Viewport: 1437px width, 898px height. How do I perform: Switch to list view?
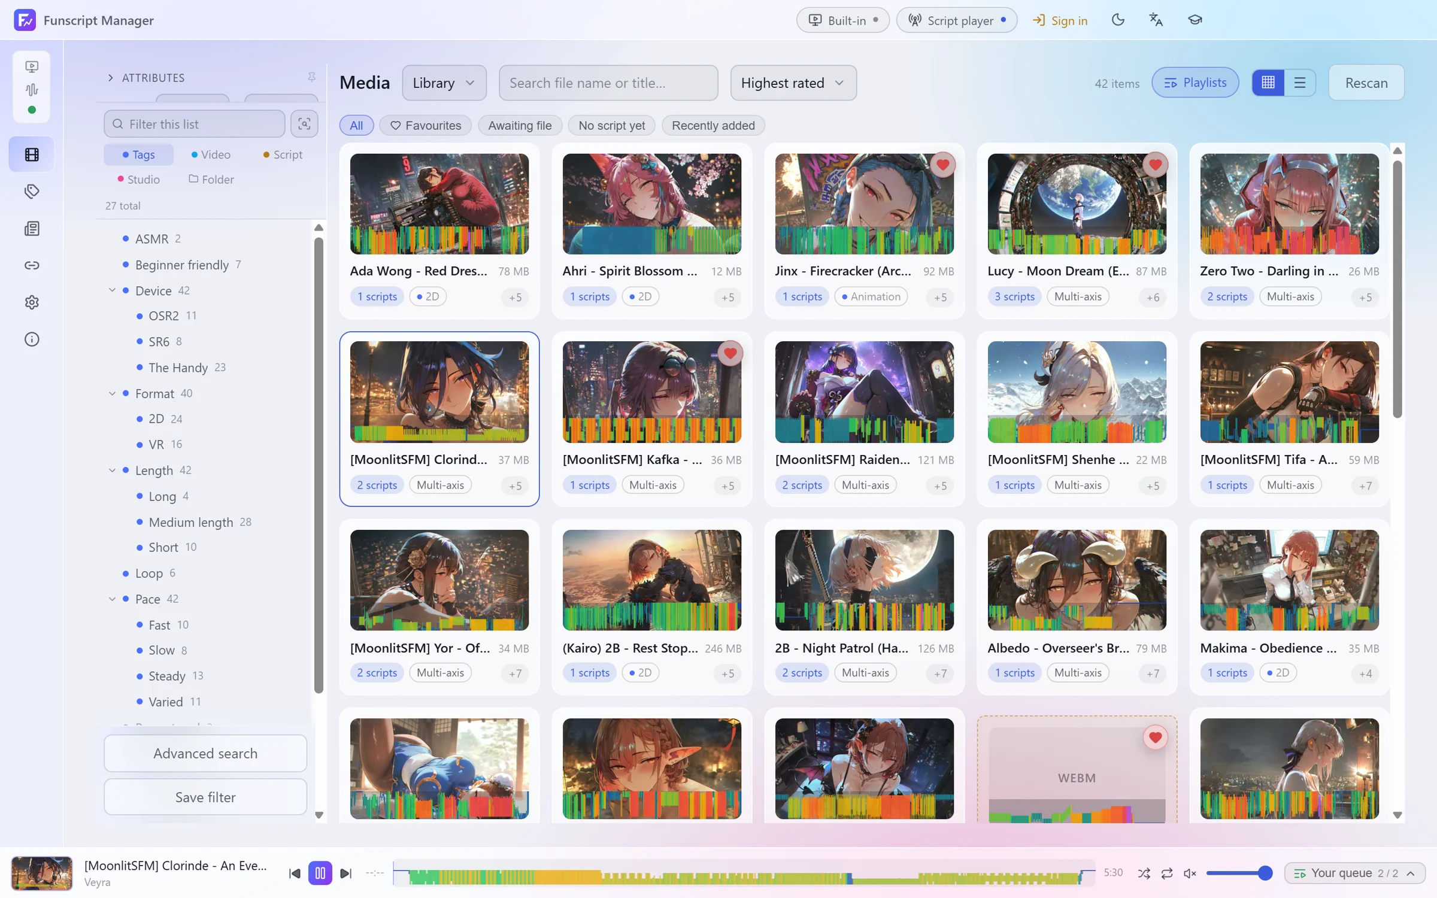[1299, 83]
